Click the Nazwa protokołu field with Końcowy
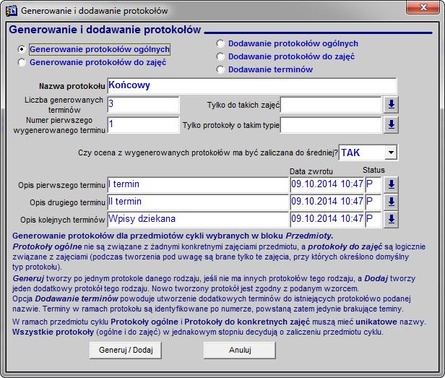The image size is (445, 378). (x=252, y=85)
